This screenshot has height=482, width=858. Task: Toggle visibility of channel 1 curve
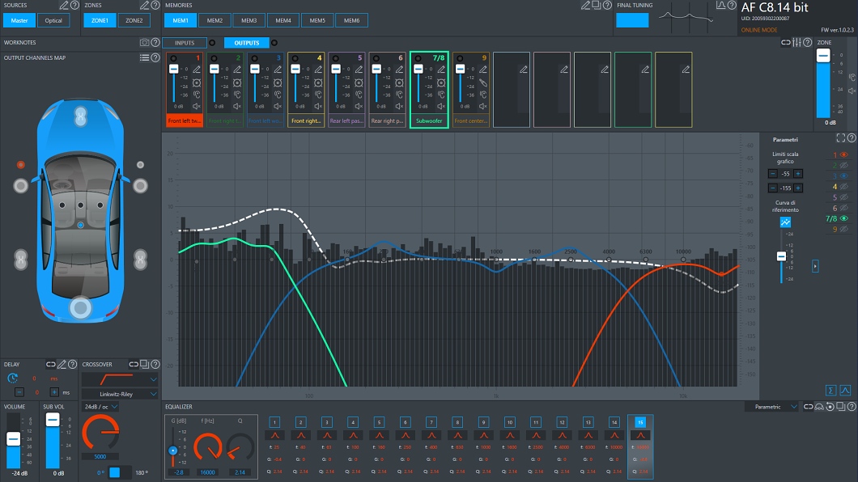click(843, 154)
